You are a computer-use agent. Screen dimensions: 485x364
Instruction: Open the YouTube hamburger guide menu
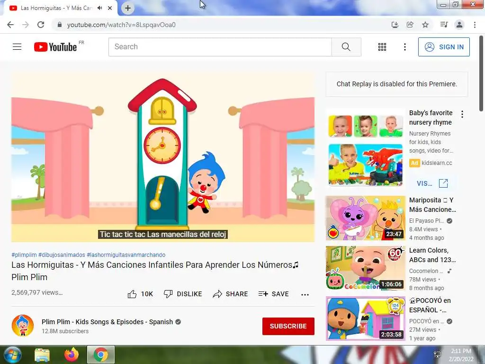click(x=17, y=47)
